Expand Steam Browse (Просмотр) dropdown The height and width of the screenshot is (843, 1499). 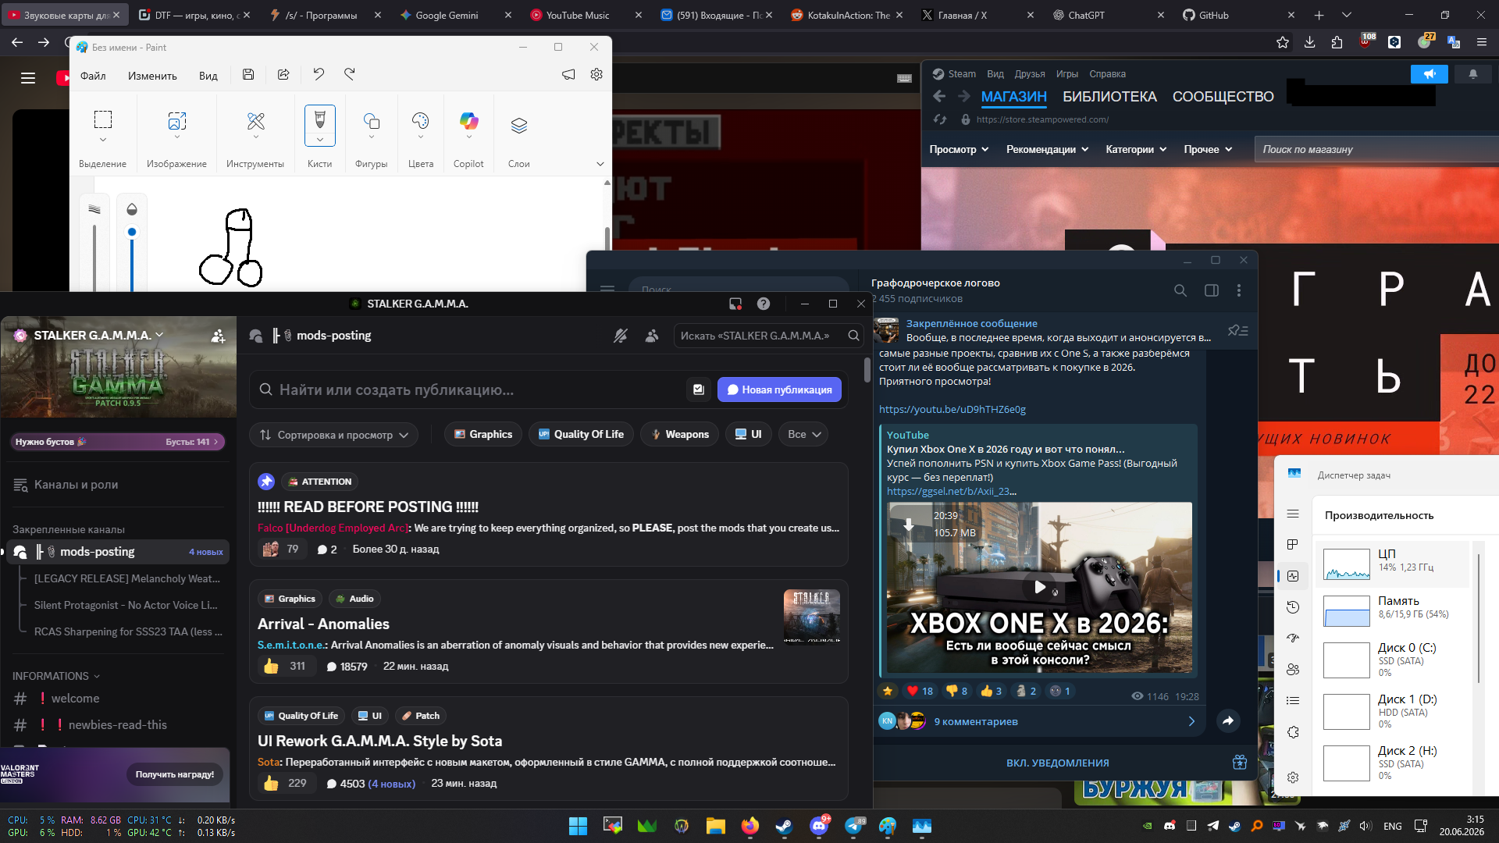click(959, 149)
